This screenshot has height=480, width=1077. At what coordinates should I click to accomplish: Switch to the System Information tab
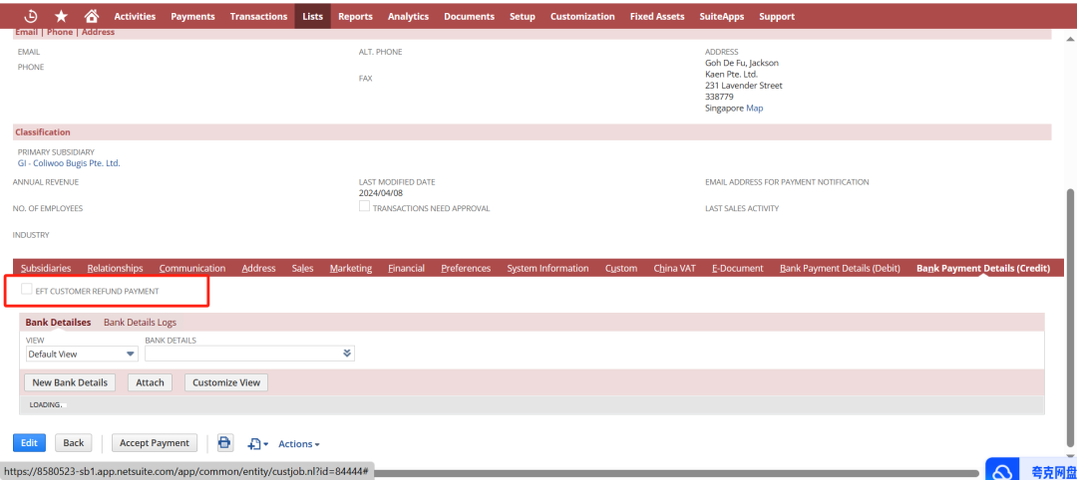coord(547,268)
